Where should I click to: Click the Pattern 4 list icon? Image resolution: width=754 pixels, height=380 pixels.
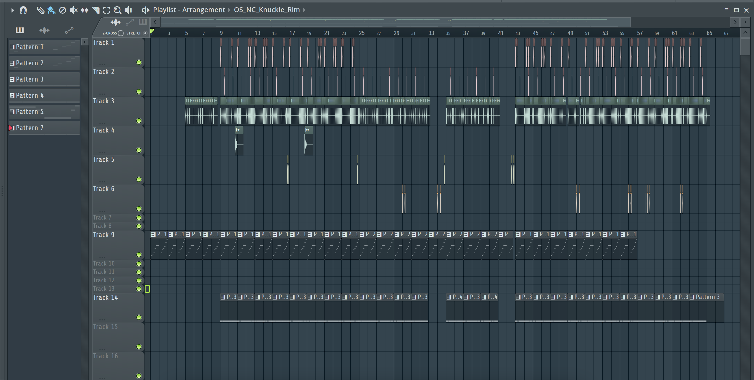[x=12, y=95]
